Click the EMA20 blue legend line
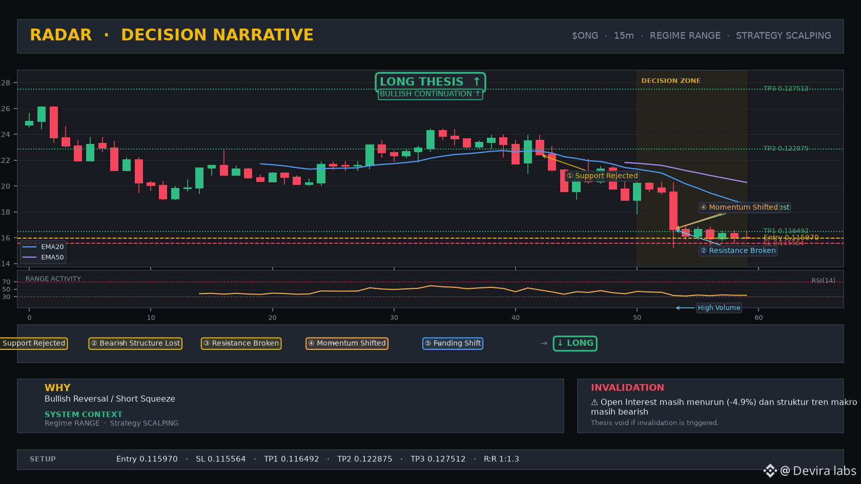This screenshot has width=861, height=484. (x=30, y=247)
